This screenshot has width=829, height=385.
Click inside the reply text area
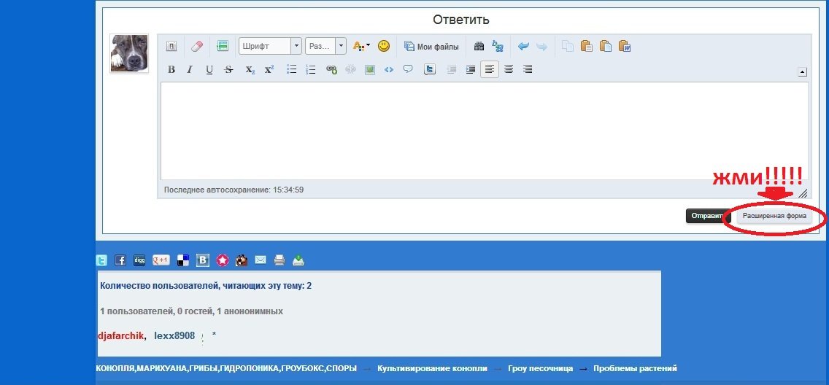point(485,131)
